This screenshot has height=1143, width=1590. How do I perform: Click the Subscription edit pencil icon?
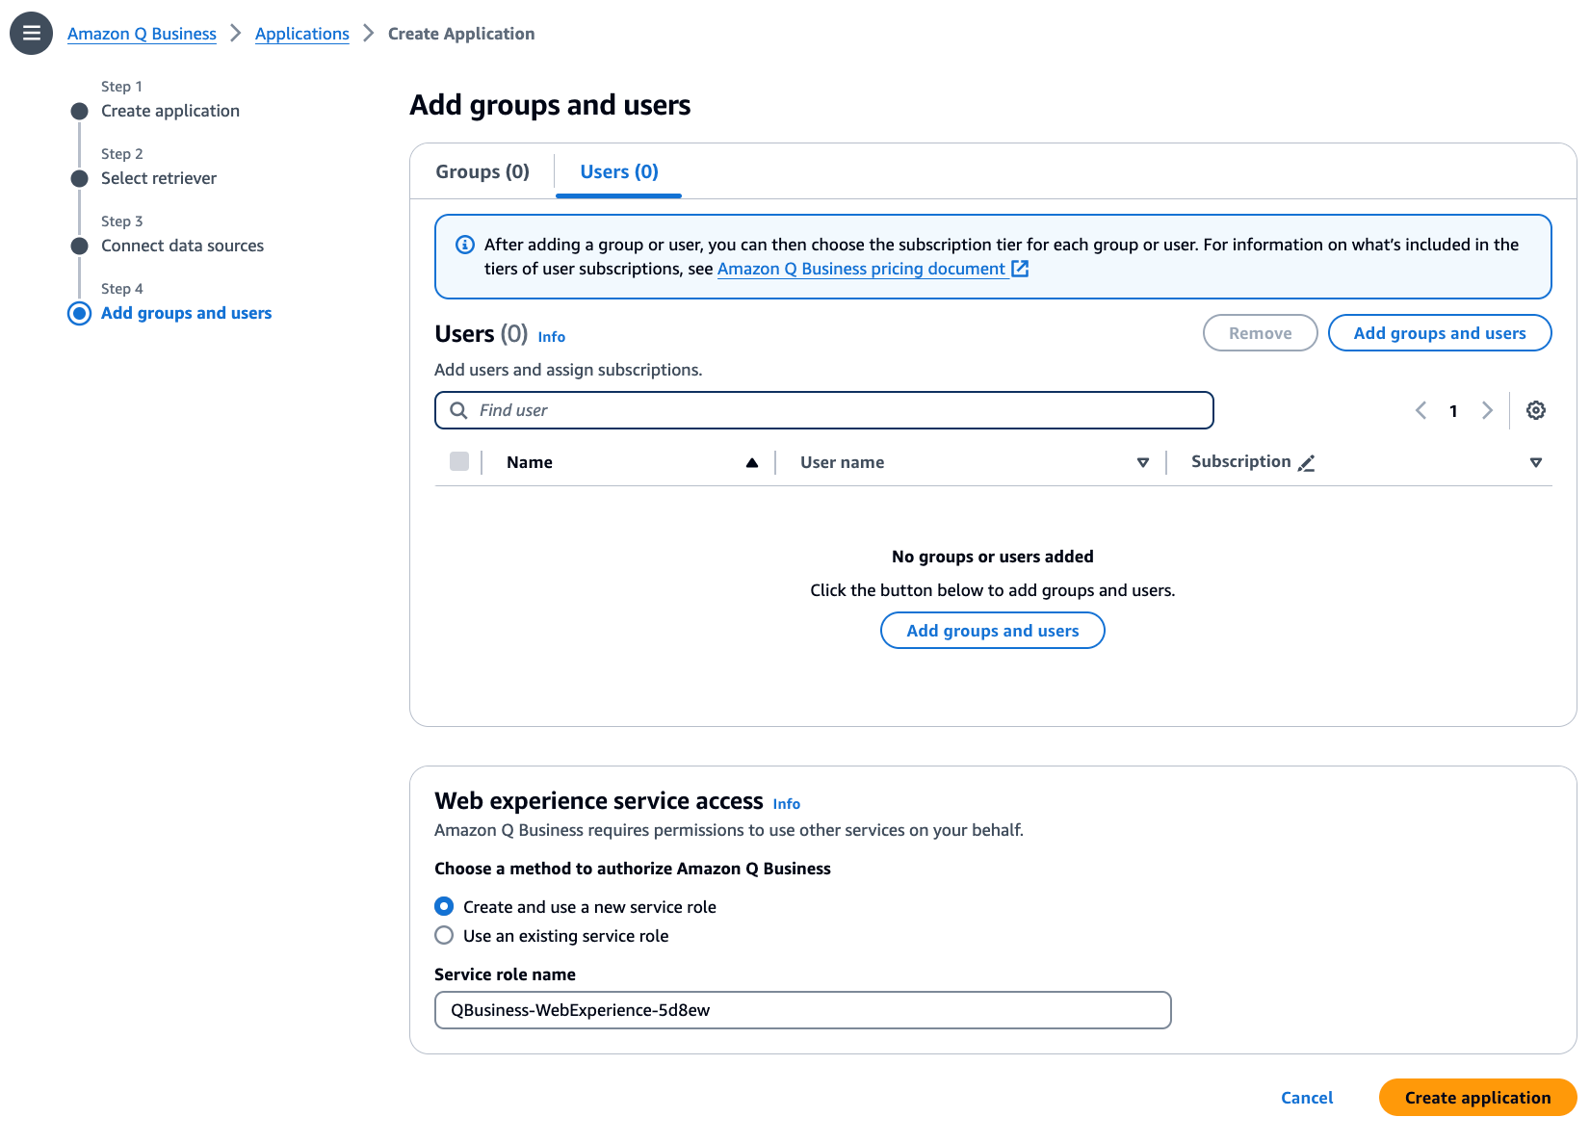click(1306, 463)
